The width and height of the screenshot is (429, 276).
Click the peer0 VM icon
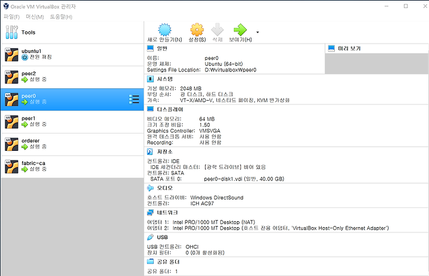point(11,100)
